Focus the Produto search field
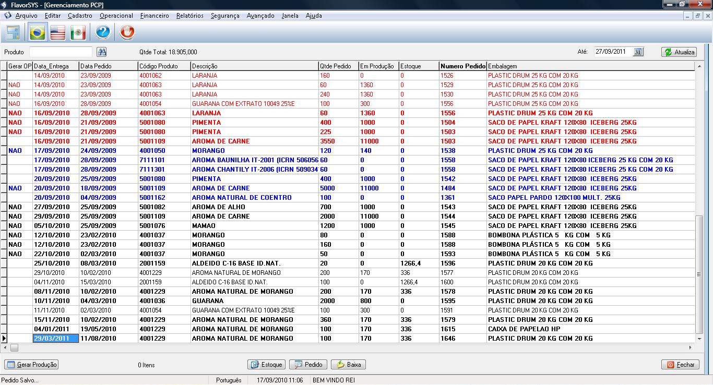Image resolution: width=713 pixels, height=385 pixels. pyautogui.click(x=61, y=52)
